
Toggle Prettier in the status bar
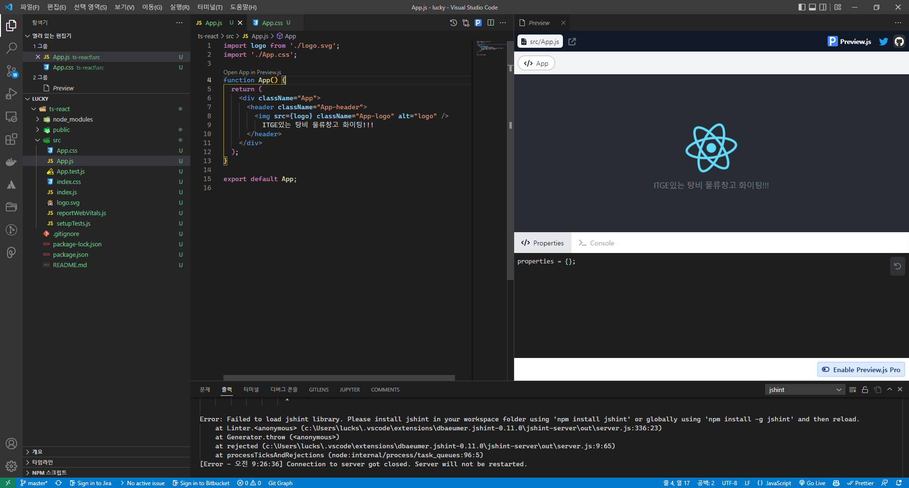pos(860,483)
